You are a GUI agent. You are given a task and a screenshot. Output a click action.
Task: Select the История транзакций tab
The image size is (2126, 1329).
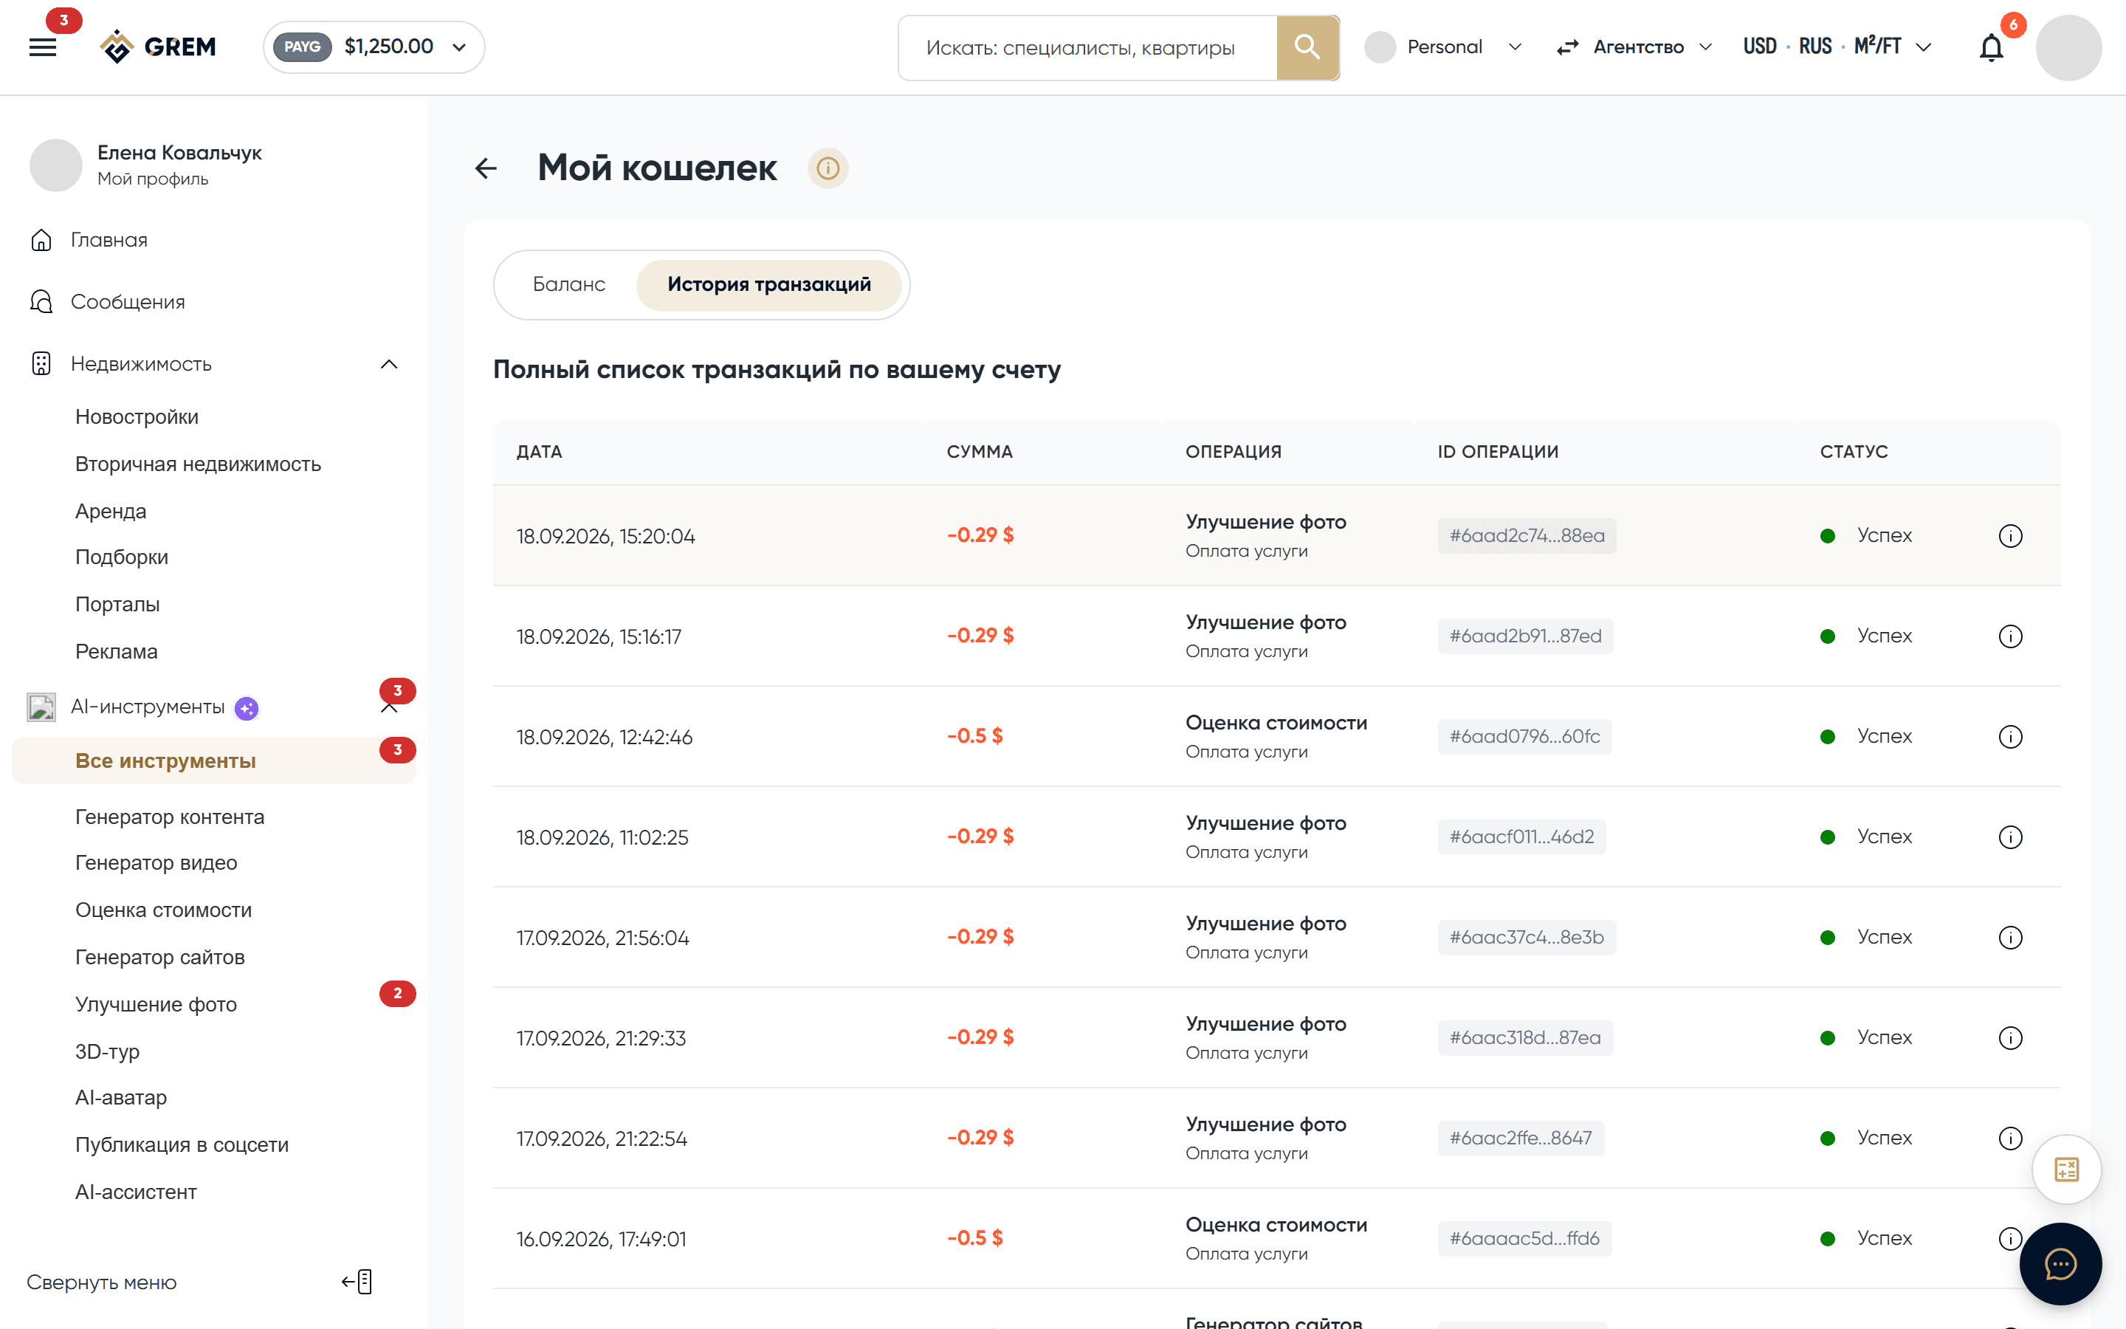(x=768, y=284)
